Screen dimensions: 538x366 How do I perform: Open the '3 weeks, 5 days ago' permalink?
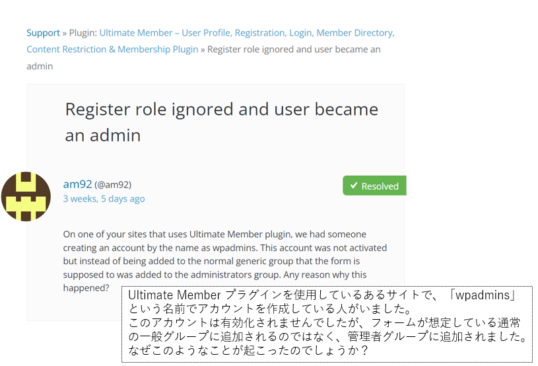104,199
